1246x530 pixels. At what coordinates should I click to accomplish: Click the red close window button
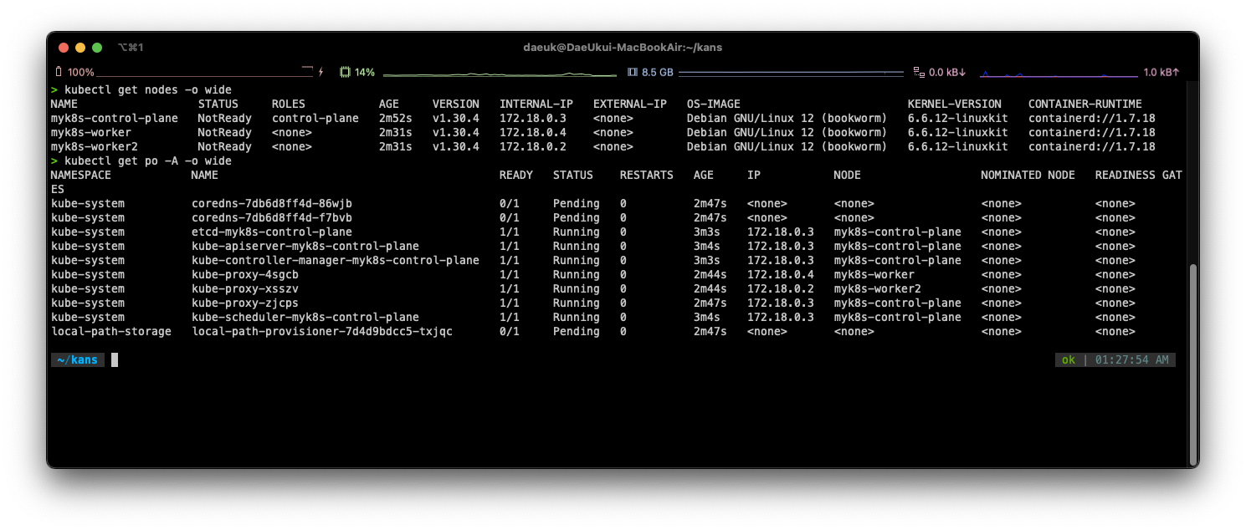click(x=64, y=48)
